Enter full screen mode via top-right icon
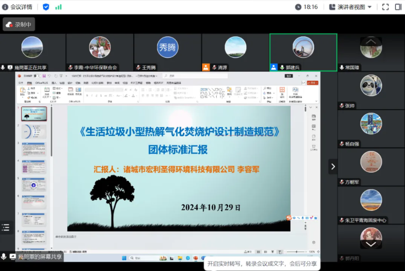Screen dimensions: 405x271 (385, 7)
